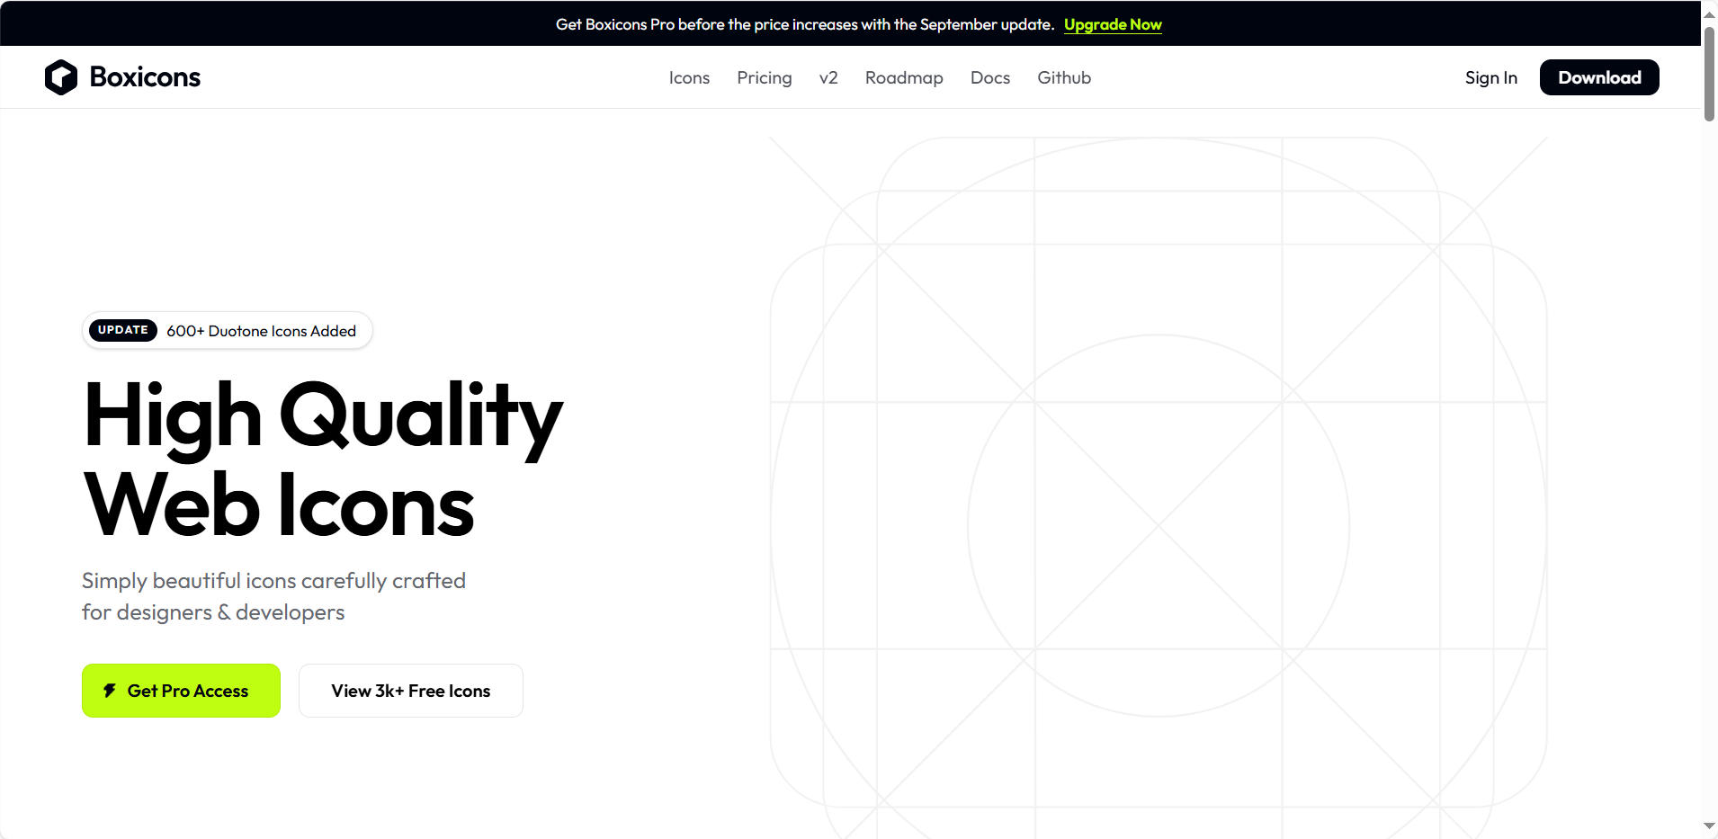Click the Upgrade Now link in the banner
1718x839 pixels.
click(x=1113, y=24)
